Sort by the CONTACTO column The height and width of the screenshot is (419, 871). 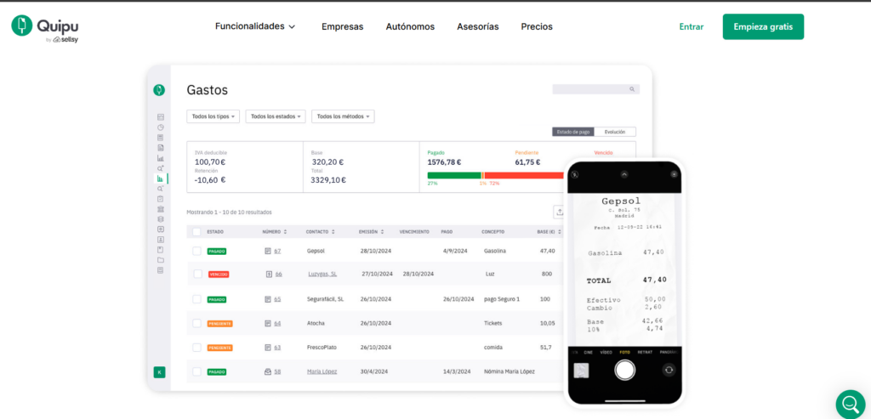coord(320,232)
